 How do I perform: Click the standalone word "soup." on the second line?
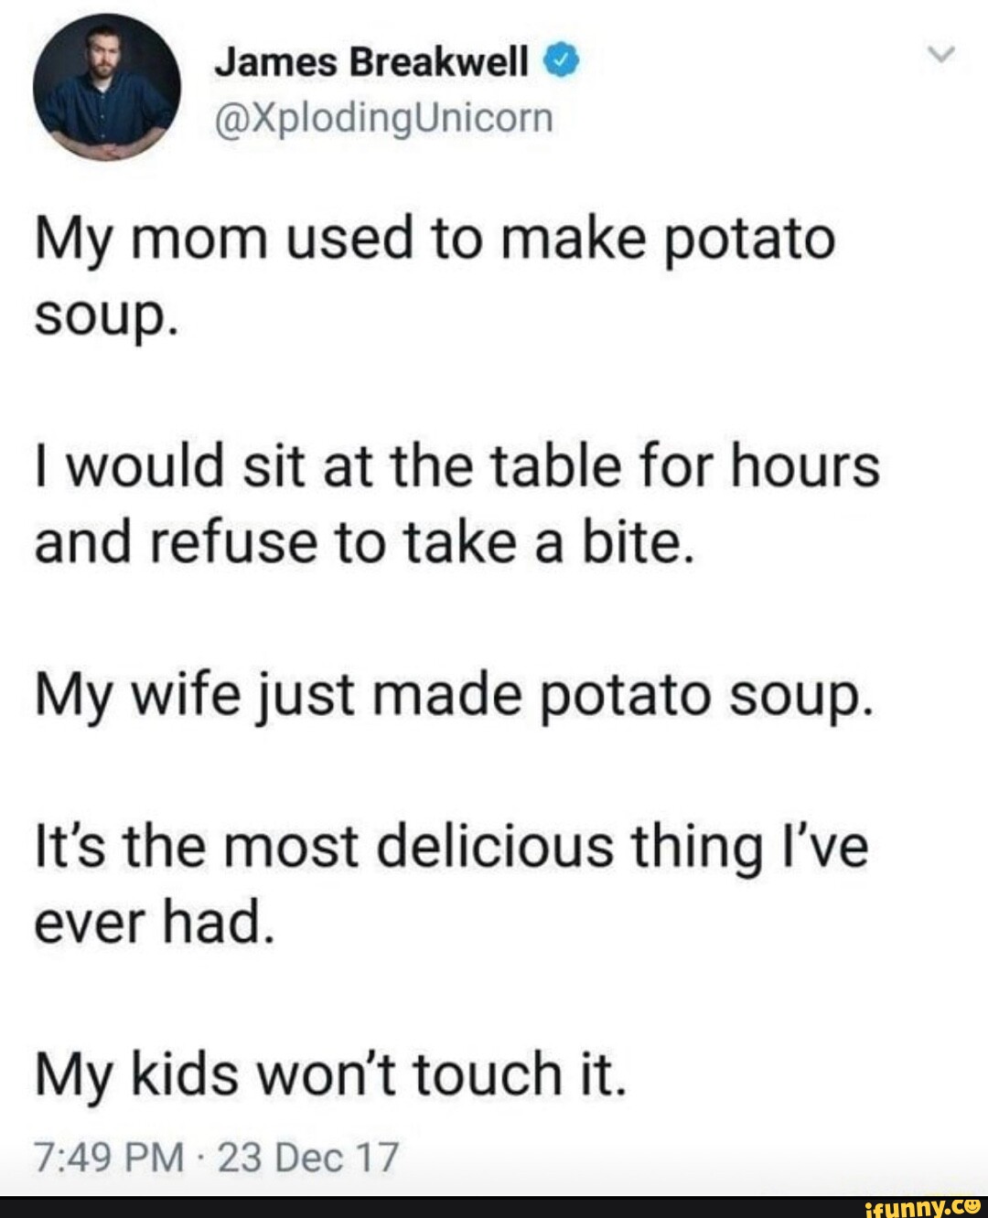(x=102, y=317)
